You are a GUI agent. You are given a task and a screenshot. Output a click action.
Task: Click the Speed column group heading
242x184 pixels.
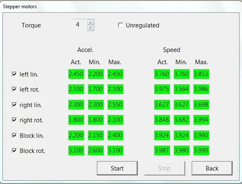[171, 50]
